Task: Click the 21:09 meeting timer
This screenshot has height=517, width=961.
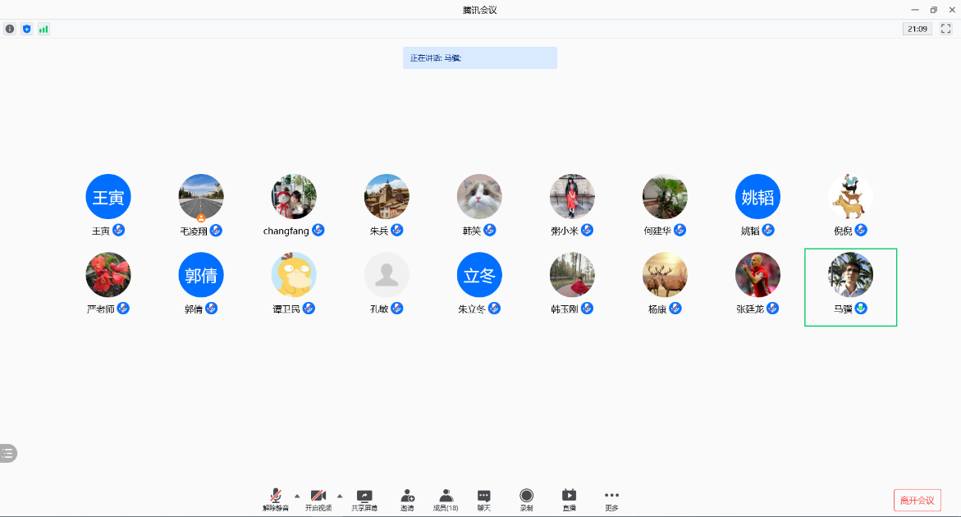Action: (917, 29)
